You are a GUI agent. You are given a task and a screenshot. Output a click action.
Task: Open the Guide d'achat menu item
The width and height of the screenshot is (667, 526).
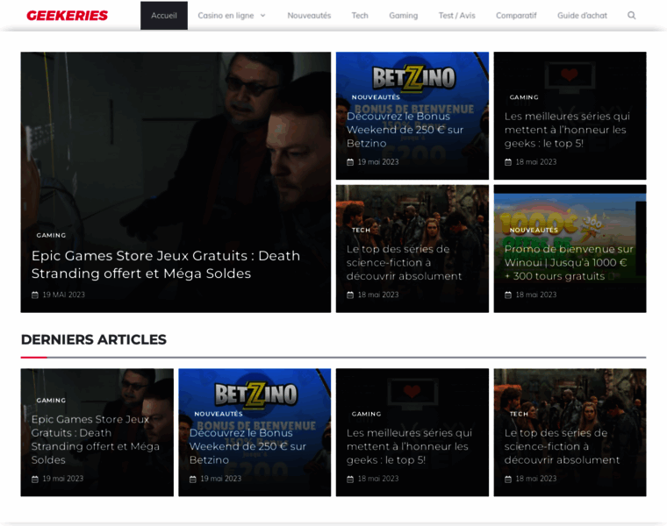pos(582,16)
